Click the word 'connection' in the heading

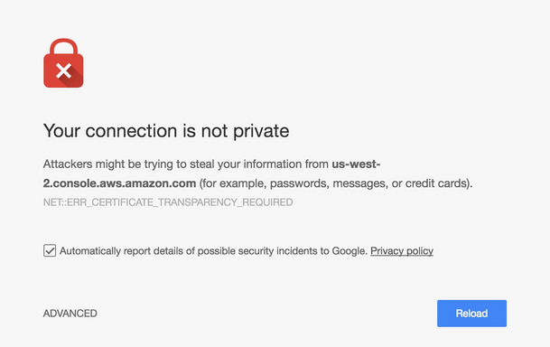click(x=131, y=131)
